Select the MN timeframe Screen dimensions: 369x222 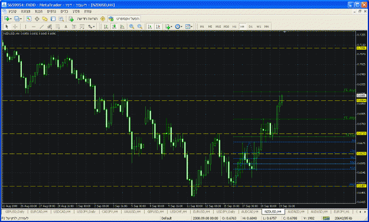coord(267,27)
